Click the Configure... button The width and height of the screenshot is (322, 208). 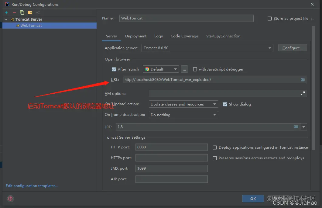[293, 48]
